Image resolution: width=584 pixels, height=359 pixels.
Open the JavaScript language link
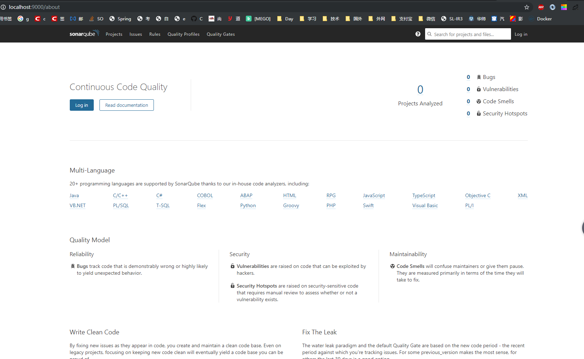click(x=374, y=195)
